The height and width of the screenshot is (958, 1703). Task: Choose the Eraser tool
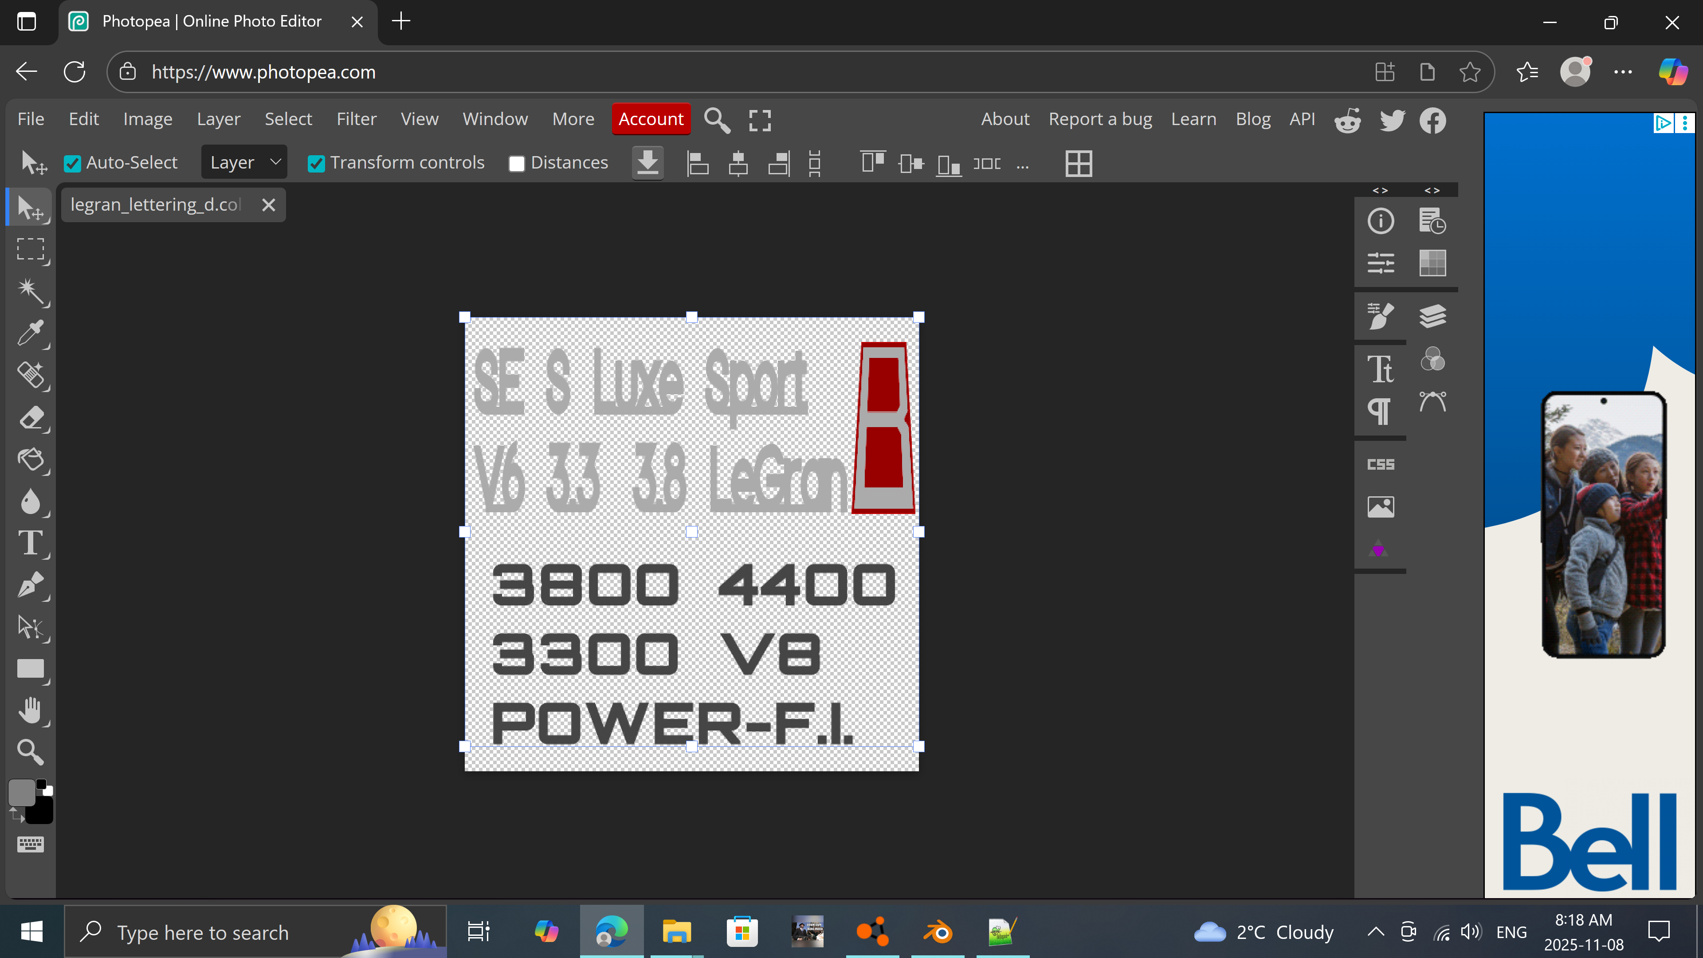coord(30,418)
